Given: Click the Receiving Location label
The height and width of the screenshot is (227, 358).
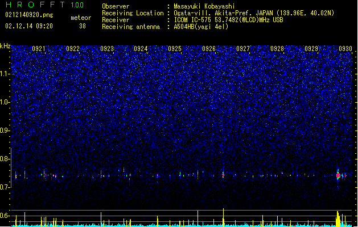Looking at the screenshot, I should pyautogui.click(x=133, y=13).
